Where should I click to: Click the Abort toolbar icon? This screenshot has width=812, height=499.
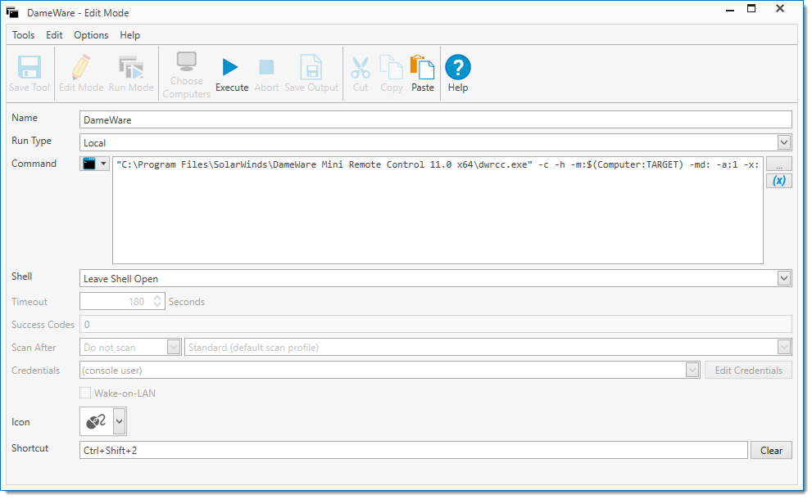coord(266,74)
